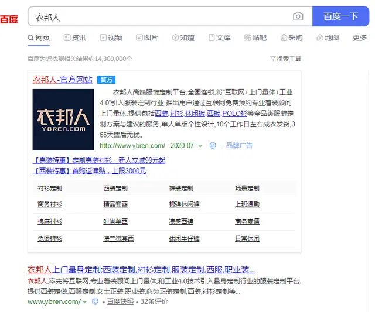Image resolution: width=375 pixels, height=312 pixels.
Task: Click the shield icon beside 品牌广告
Action: [x=212, y=146]
